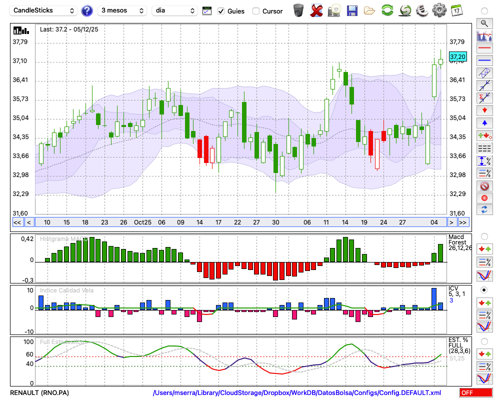Image resolution: width=500 pixels, height=400 pixels.
Task: Click the blue up arrow marker tool
Action: [484, 122]
